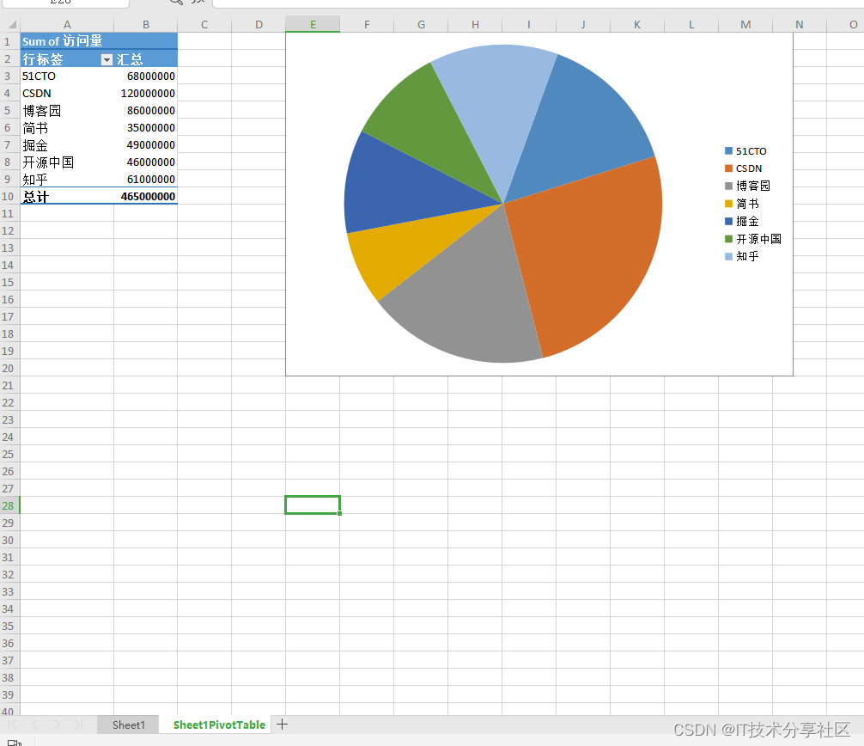The width and height of the screenshot is (864, 746).
Task: Click the 51CTO legend color marker
Action: pyautogui.click(x=728, y=150)
